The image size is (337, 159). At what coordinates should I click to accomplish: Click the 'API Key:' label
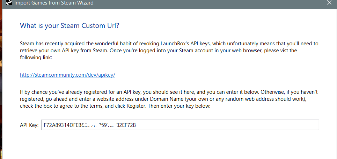pos(29,125)
